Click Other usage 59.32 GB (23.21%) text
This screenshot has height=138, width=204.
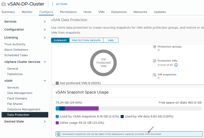82,123
